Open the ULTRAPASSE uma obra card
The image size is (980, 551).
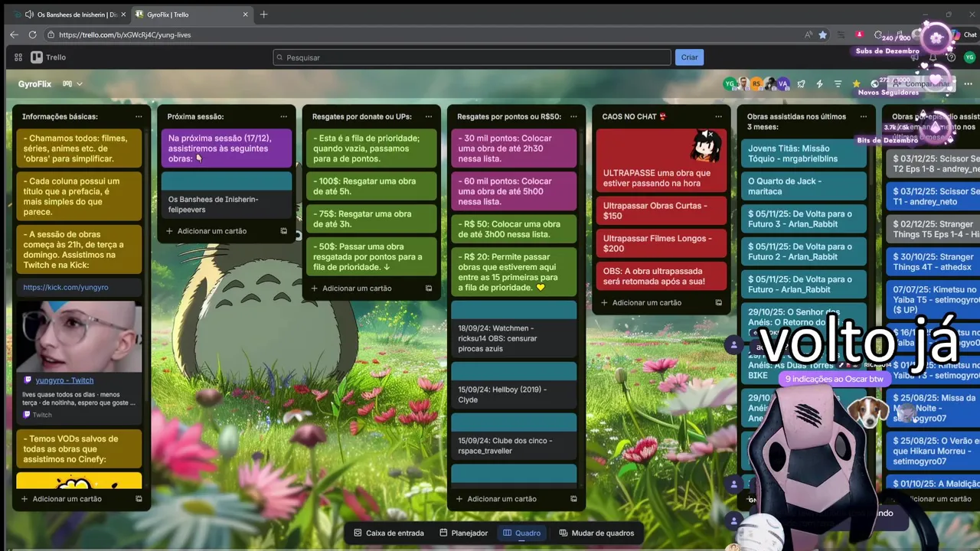[661, 160]
